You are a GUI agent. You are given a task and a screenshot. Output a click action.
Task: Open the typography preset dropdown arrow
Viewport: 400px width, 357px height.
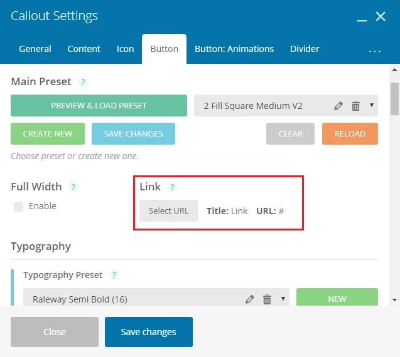tap(283, 299)
